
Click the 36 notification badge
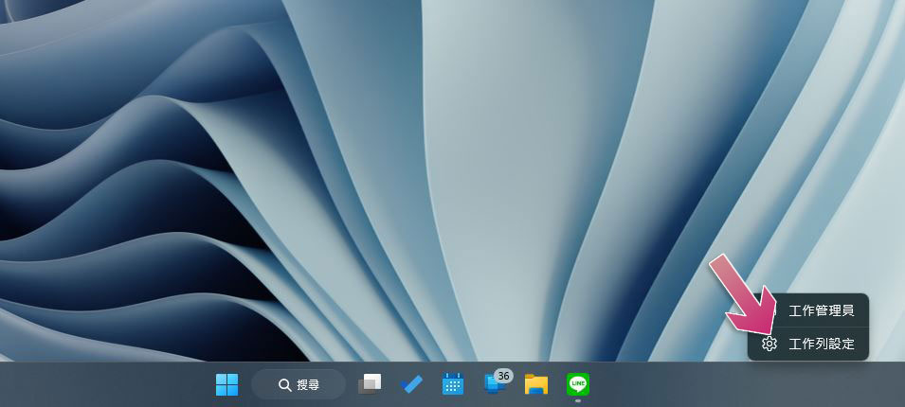coord(503,376)
